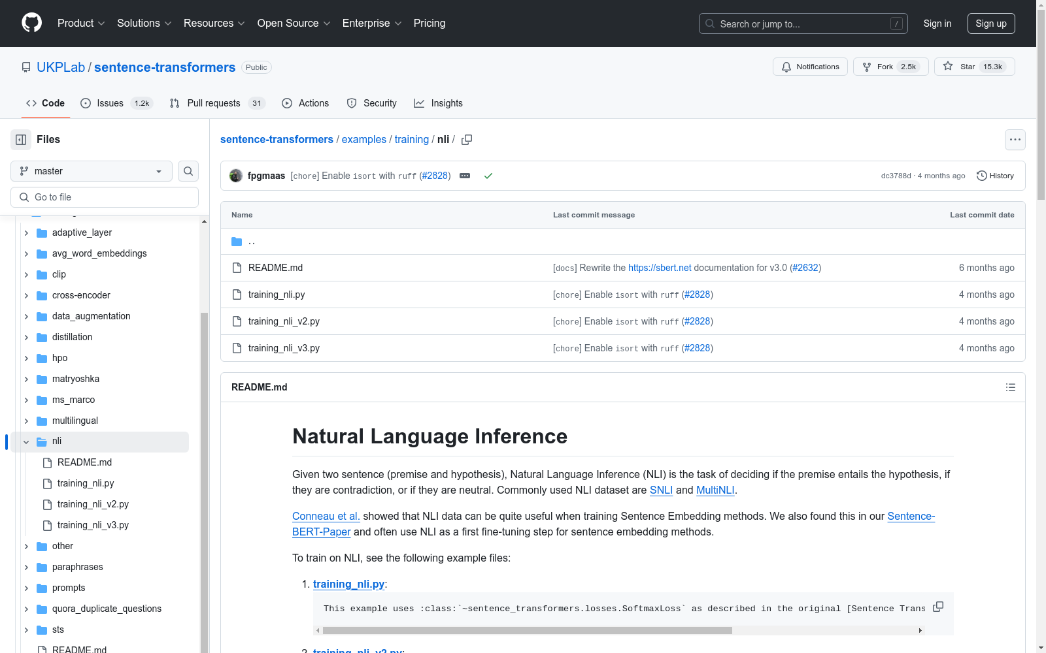Image resolution: width=1046 pixels, height=653 pixels.
Task: Click the file search magnifier button
Action: tap(188, 171)
